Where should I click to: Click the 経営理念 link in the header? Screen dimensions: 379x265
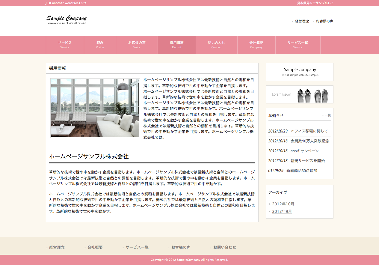302,21
